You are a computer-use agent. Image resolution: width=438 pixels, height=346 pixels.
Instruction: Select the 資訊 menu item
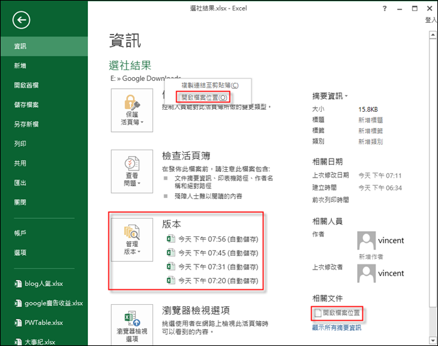tap(44, 46)
